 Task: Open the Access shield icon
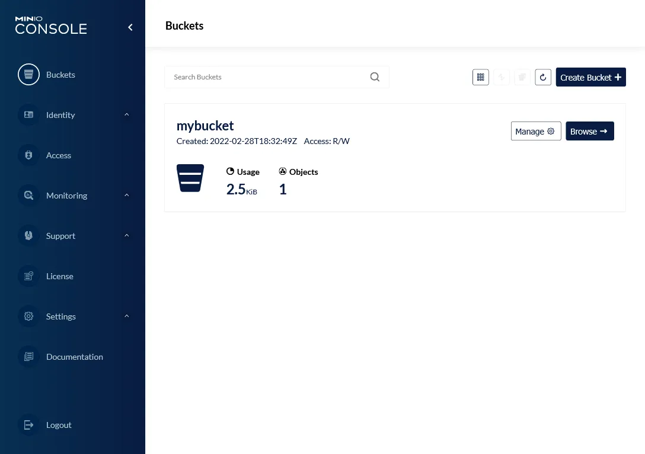point(28,155)
